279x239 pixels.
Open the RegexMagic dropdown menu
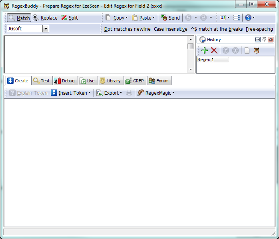(156, 93)
